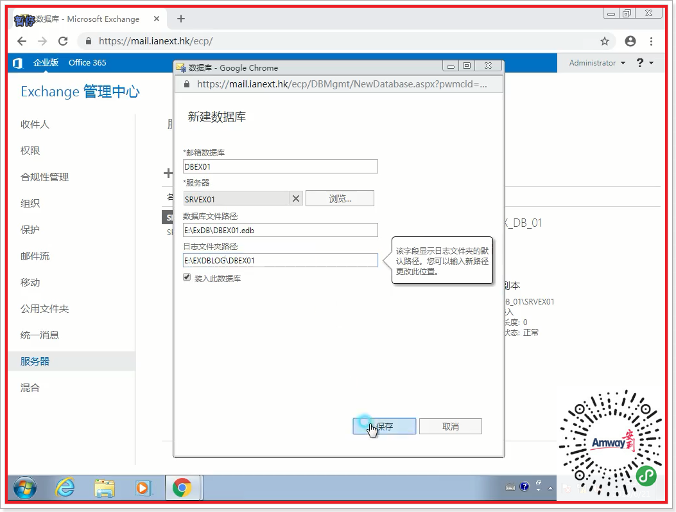Focus the mailbox database name field DBEX01
This screenshot has width=676, height=512.
[x=281, y=166]
